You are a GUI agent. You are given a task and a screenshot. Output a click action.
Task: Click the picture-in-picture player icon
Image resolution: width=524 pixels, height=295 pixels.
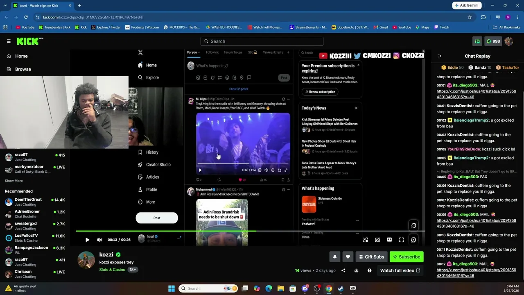point(365,240)
